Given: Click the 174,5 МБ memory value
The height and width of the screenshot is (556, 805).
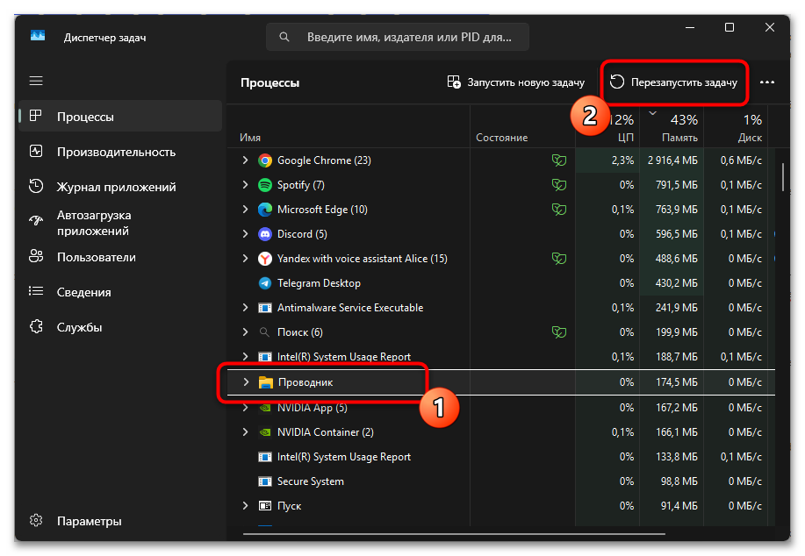Looking at the screenshot, I should click(x=677, y=382).
